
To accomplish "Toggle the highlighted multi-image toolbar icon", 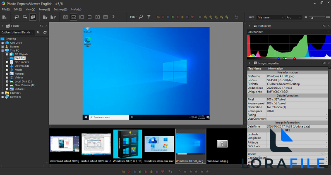I will point(33,17).
